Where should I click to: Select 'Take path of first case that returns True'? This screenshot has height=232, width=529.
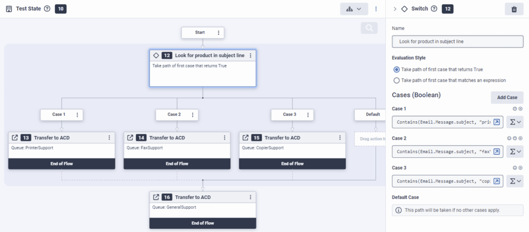[396, 69]
